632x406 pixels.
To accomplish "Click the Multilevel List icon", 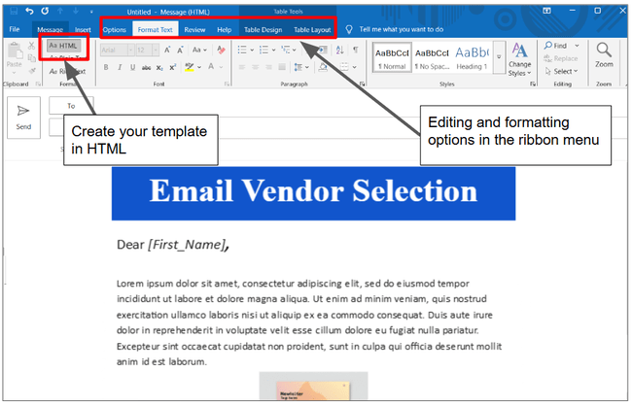I will coord(285,50).
